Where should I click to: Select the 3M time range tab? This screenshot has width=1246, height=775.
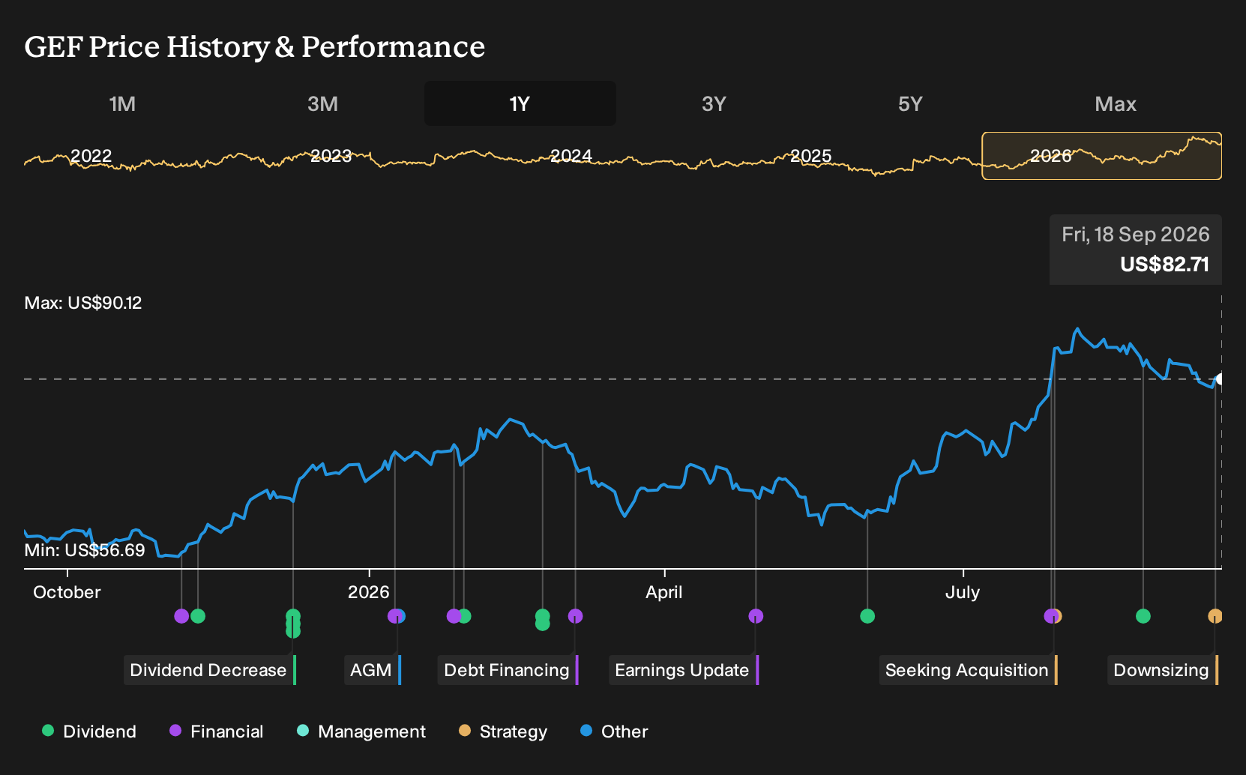[x=322, y=103]
